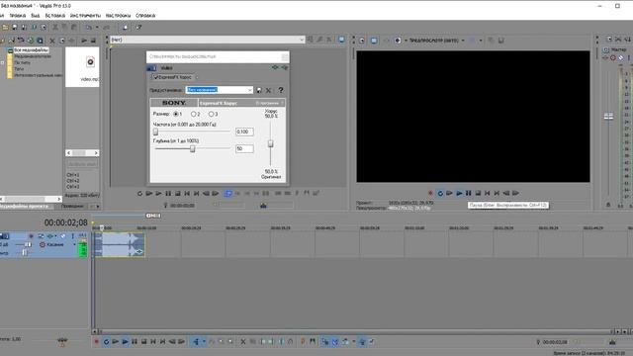Open the Настройки (Options) menu

pos(118,16)
